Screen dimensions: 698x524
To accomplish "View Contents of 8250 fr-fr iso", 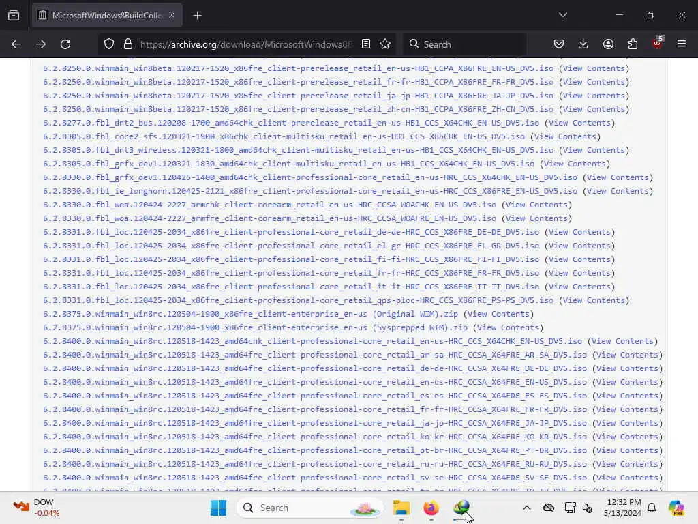I will coord(594,82).
